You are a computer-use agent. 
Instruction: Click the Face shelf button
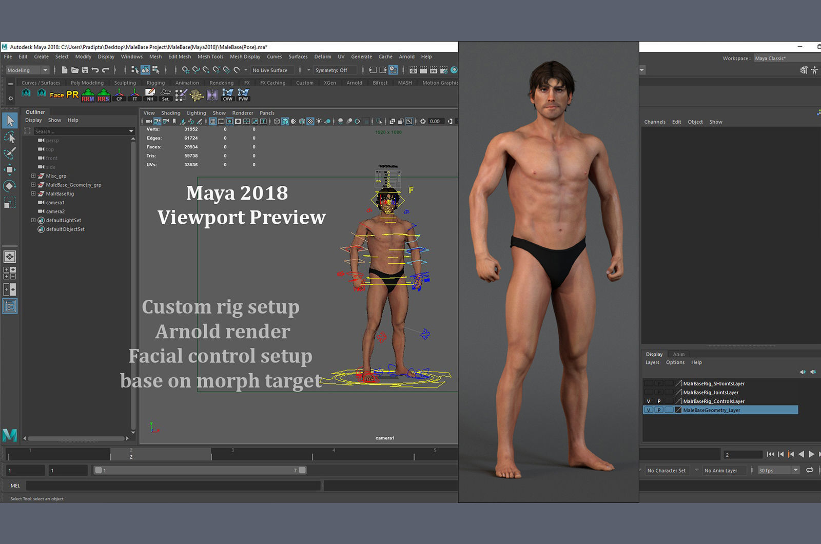pyautogui.click(x=56, y=94)
